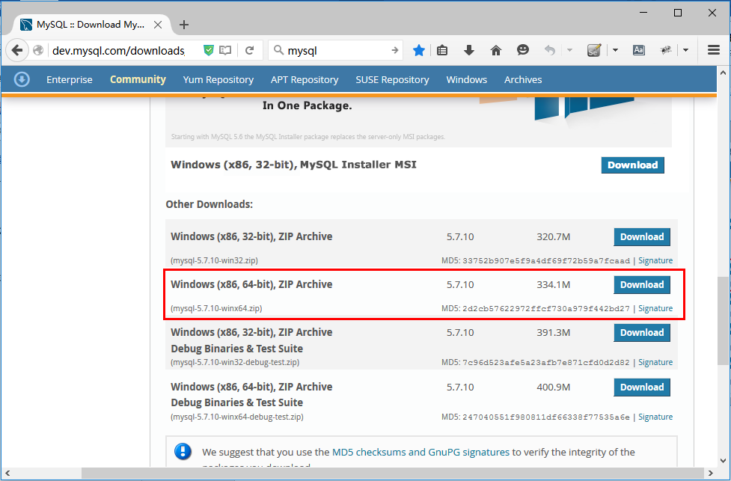Screen dimensions: 731x481
Task: Select the MySQL :: Download tab
Action: [90, 25]
